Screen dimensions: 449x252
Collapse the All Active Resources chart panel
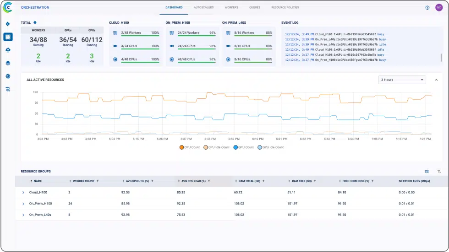click(x=436, y=80)
